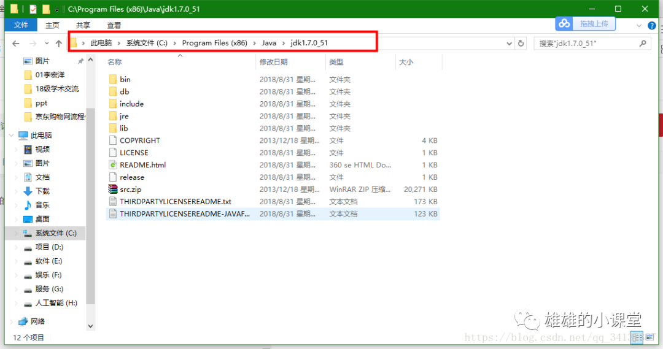The height and width of the screenshot is (349, 663).
Task: Click navigation pane scroll down arrow
Action: [x=90, y=326]
